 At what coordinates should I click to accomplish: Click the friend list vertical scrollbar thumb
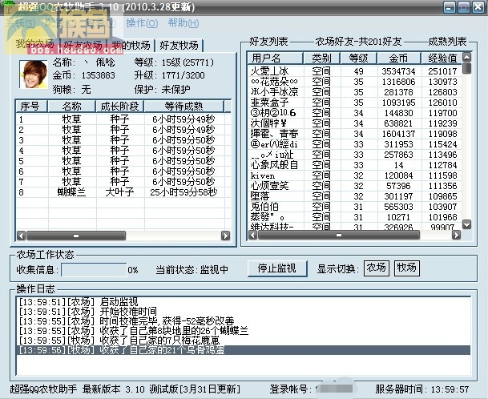467,68
